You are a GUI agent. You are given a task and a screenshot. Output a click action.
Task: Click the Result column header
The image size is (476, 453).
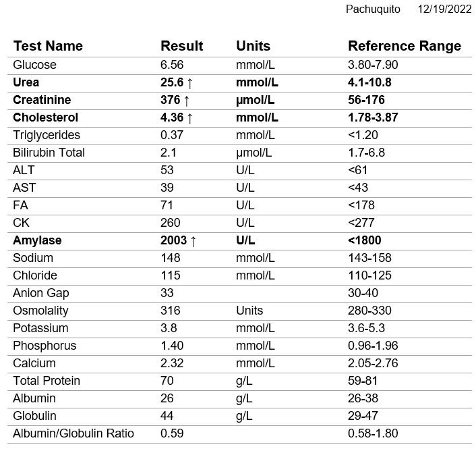(x=181, y=46)
